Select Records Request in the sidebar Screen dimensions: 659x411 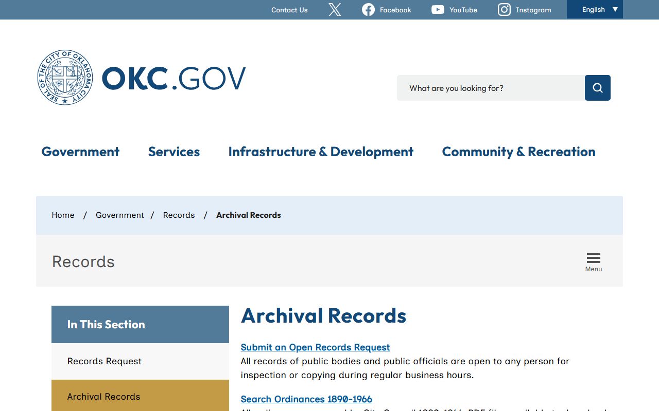tap(140, 361)
